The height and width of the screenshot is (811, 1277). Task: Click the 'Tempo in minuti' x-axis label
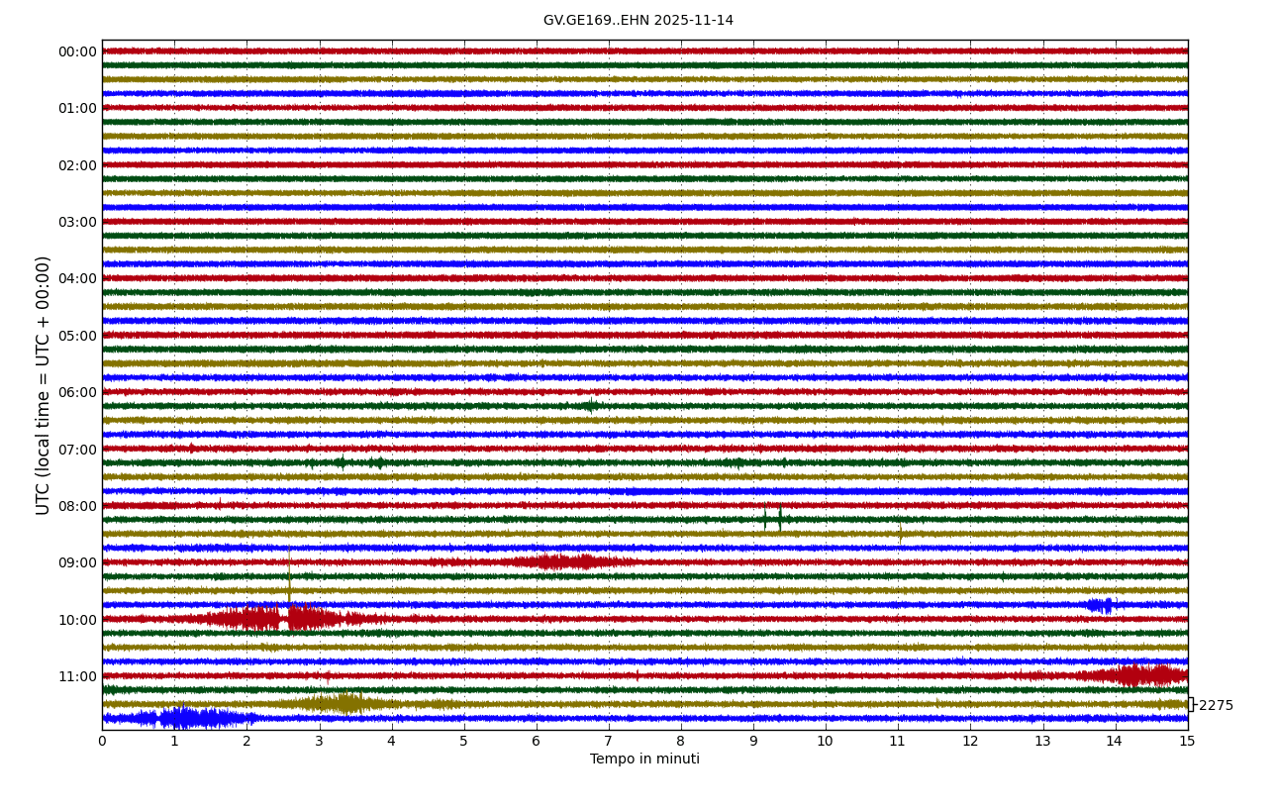(x=644, y=760)
